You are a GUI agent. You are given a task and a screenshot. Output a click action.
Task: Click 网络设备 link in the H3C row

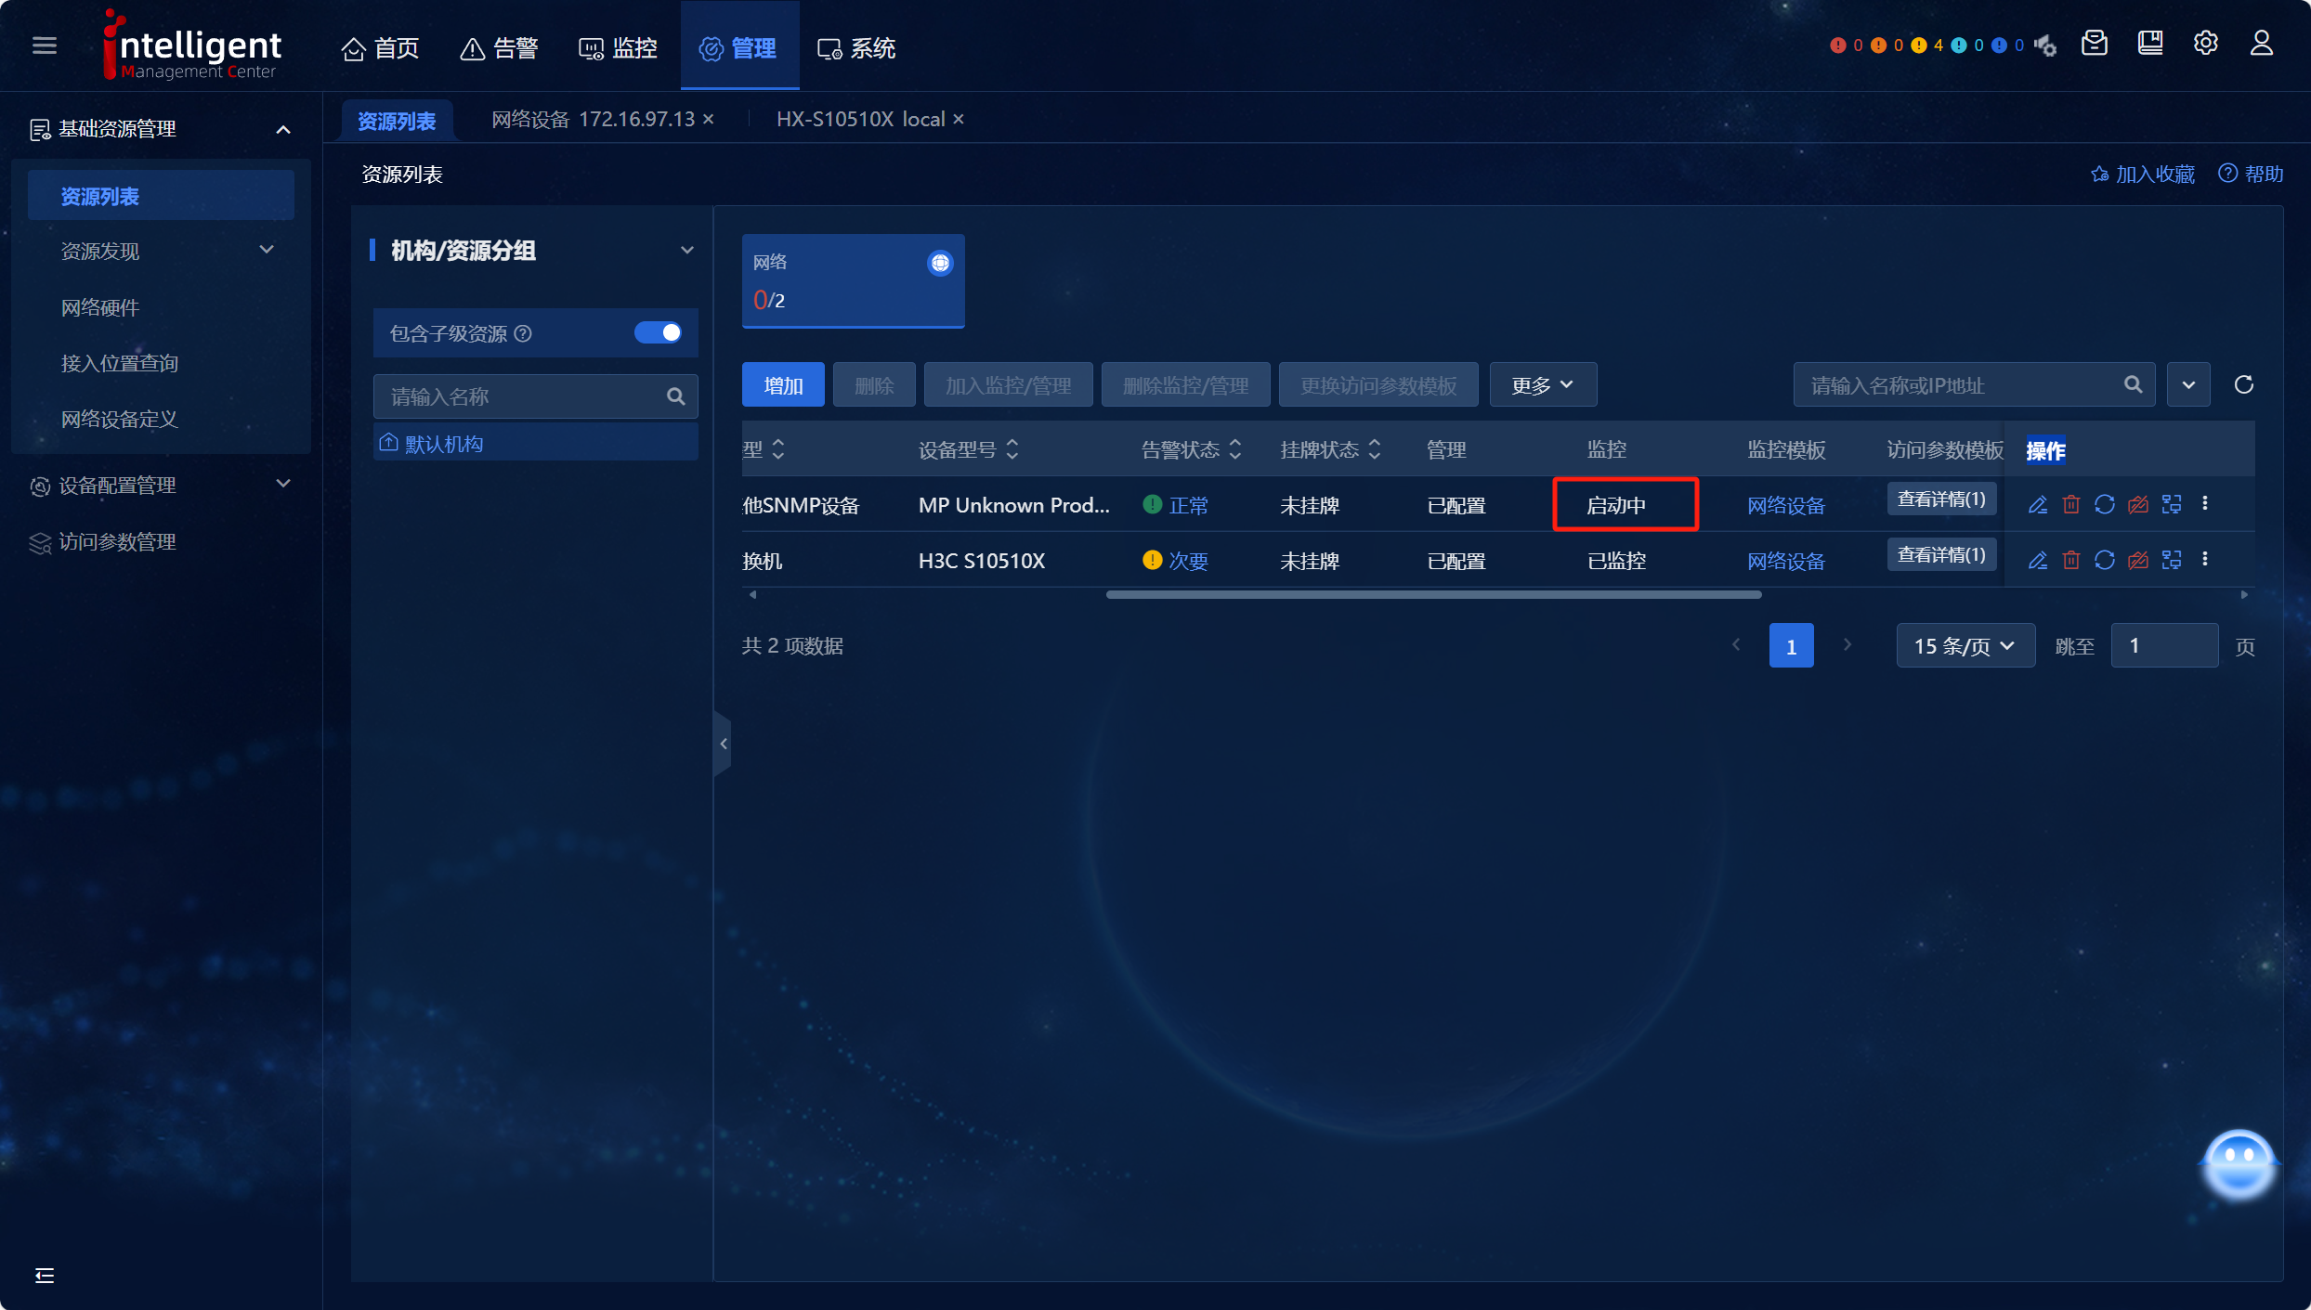(1785, 561)
